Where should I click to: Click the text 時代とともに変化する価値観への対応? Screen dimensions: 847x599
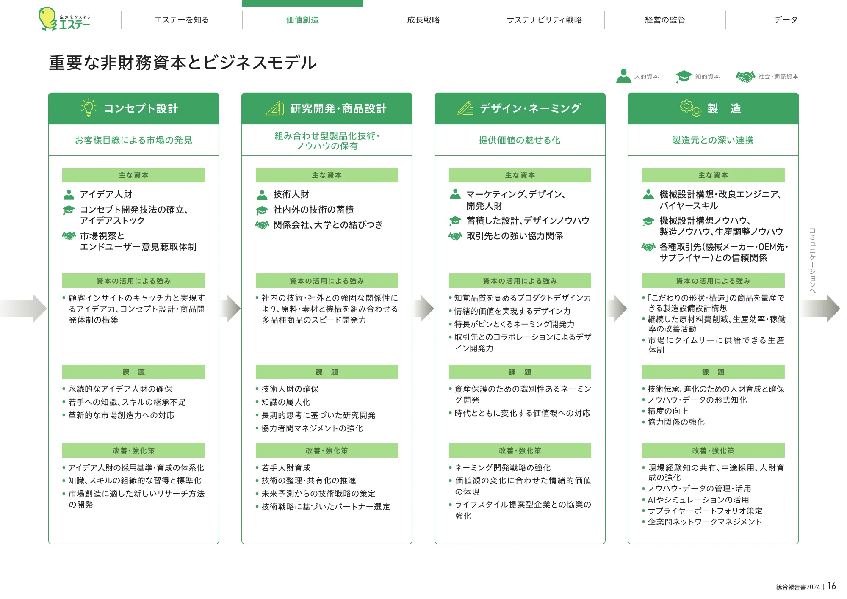click(x=522, y=413)
